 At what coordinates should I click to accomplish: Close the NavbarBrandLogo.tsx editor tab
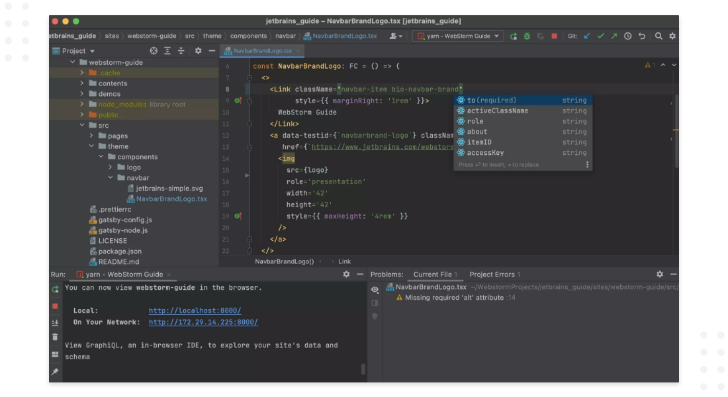pos(298,50)
